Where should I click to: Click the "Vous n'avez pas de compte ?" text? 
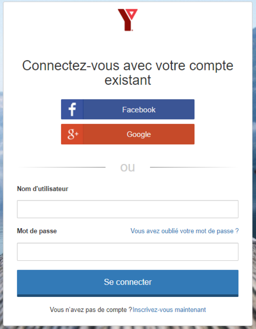coord(91,310)
